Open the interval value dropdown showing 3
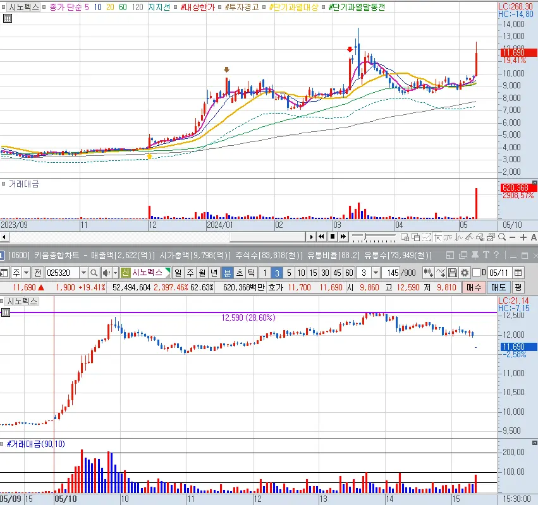The height and width of the screenshot is (505, 538). click(x=376, y=273)
